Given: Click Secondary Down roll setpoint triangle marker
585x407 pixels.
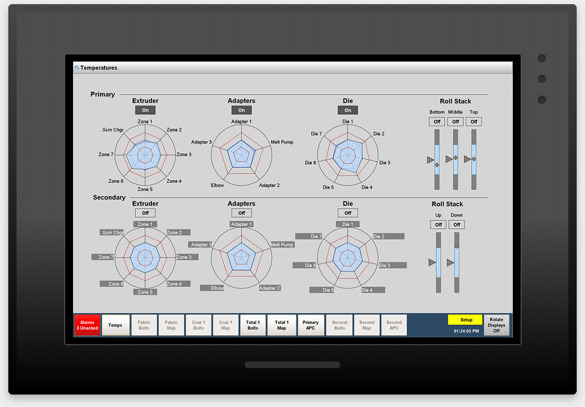Looking at the screenshot, I should [450, 262].
